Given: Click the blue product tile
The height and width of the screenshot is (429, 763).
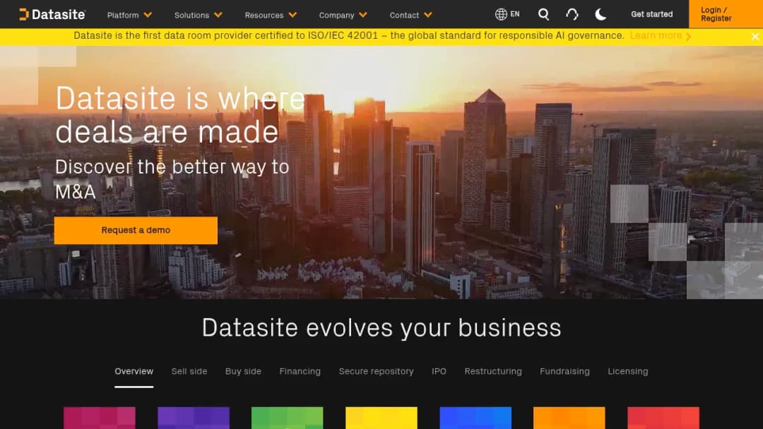Looking at the screenshot, I should tap(475, 418).
